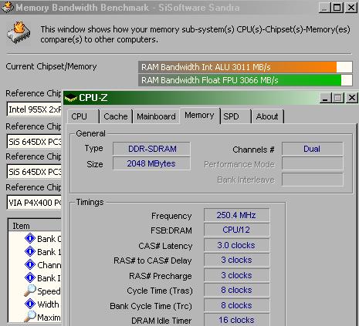Open the Intel 955X reference chipset dropdown
This screenshot has width=359, height=326.
coord(34,109)
